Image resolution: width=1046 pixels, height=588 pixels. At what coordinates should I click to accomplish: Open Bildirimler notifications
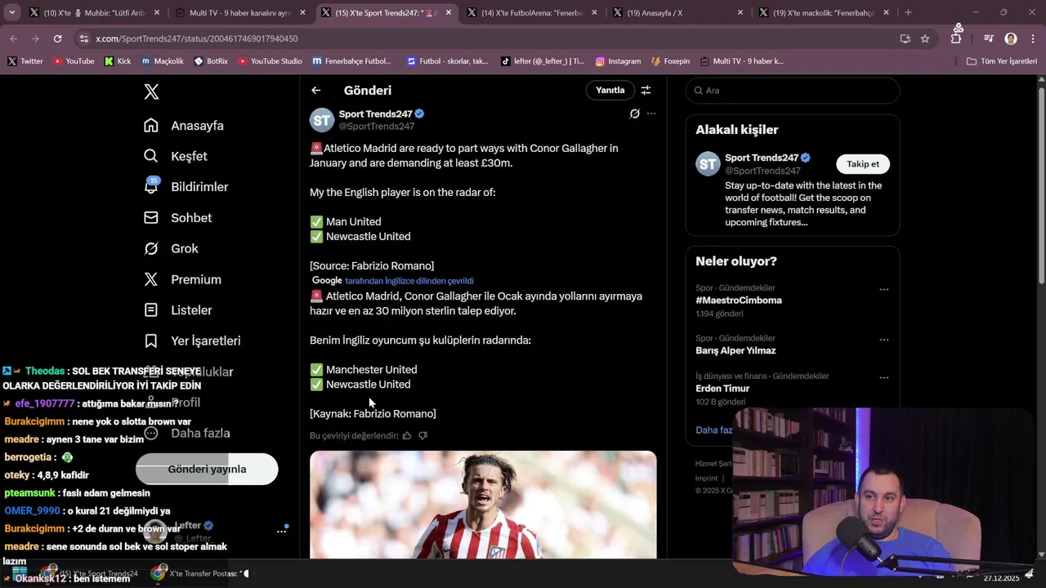[186, 187]
